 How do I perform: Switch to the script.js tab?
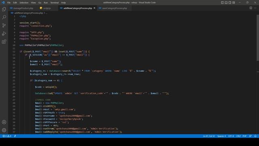tap(47, 8)
